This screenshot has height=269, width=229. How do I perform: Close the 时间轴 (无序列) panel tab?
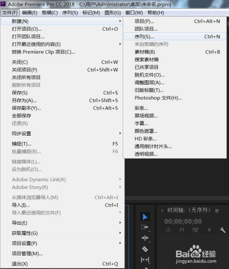(162, 211)
